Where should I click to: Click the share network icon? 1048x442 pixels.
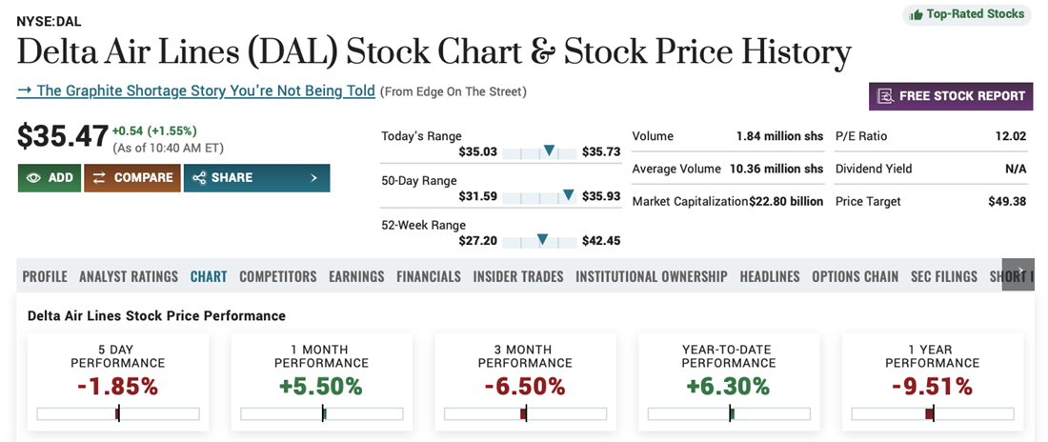coord(199,178)
